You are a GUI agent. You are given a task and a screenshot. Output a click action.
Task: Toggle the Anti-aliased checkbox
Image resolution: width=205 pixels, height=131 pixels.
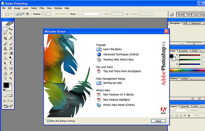(54, 14)
